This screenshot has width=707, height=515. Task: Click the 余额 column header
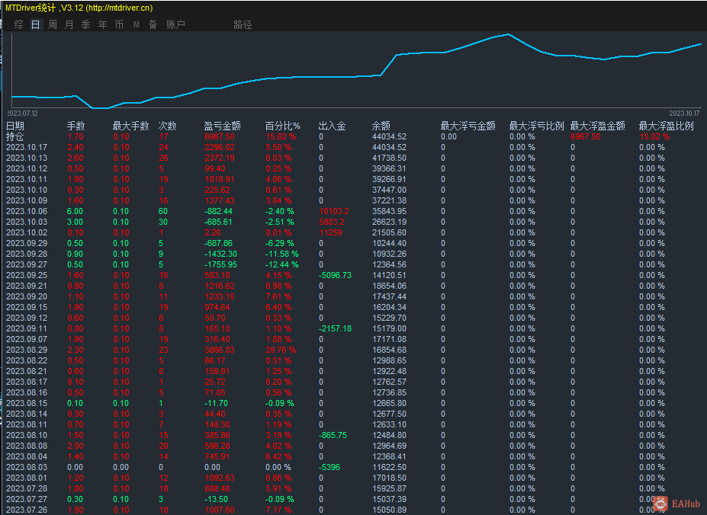(x=381, y=126)
